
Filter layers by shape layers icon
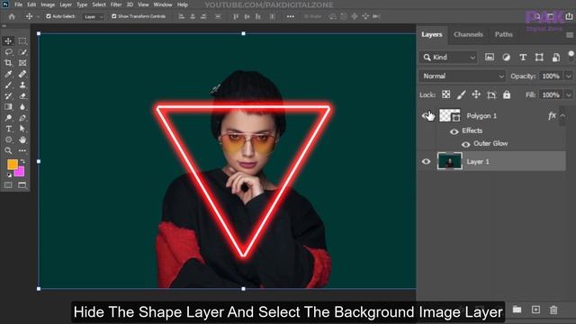click(539, 57)
